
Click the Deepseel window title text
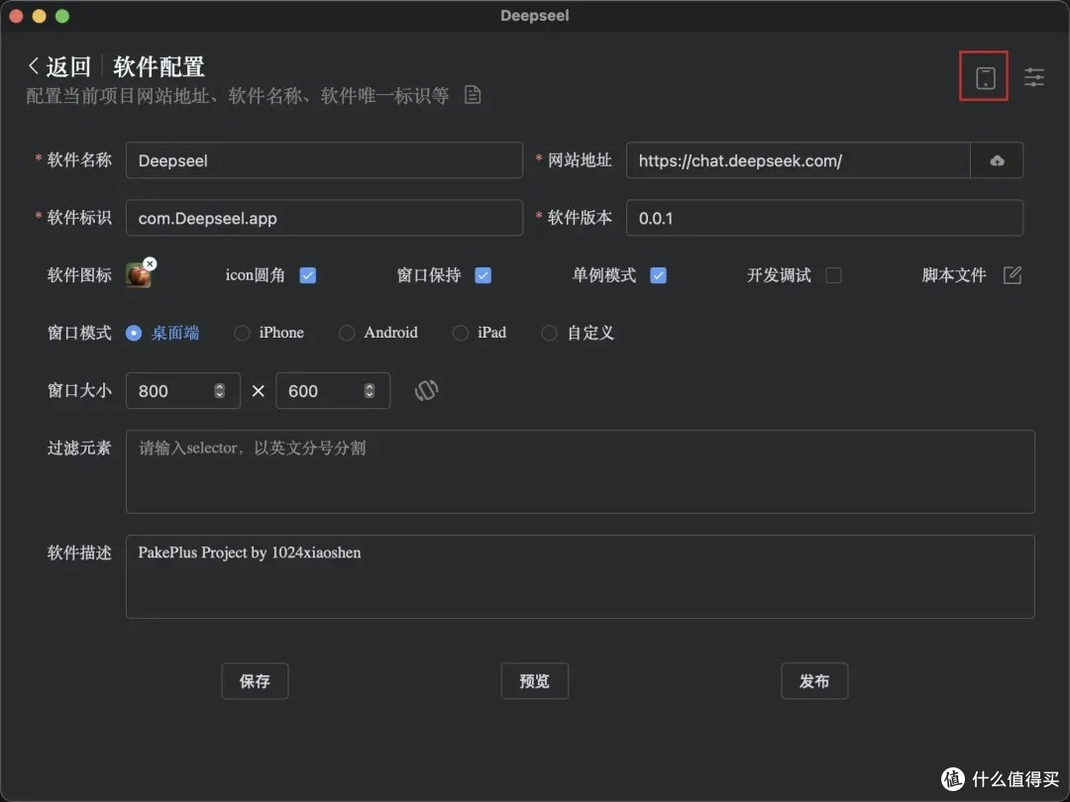tap(534, 15)
